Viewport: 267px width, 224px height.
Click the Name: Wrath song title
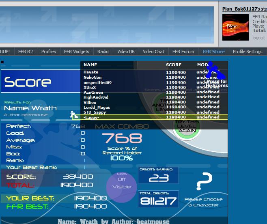click(30, 108)
